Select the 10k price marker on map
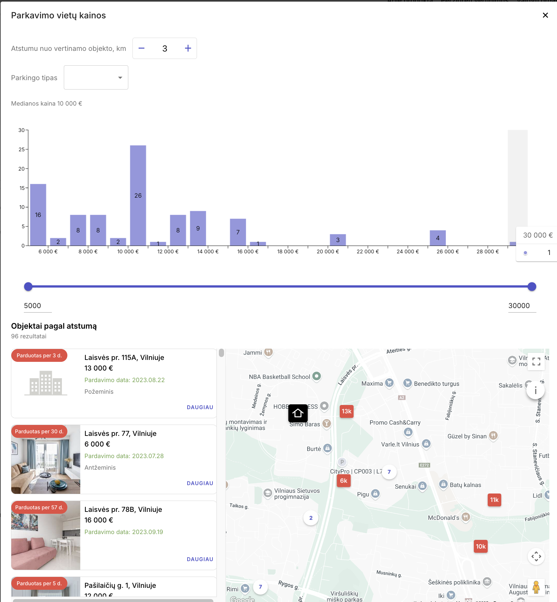Image resolution: width=557 pixels, height=602 pixels. coord(481,546)
